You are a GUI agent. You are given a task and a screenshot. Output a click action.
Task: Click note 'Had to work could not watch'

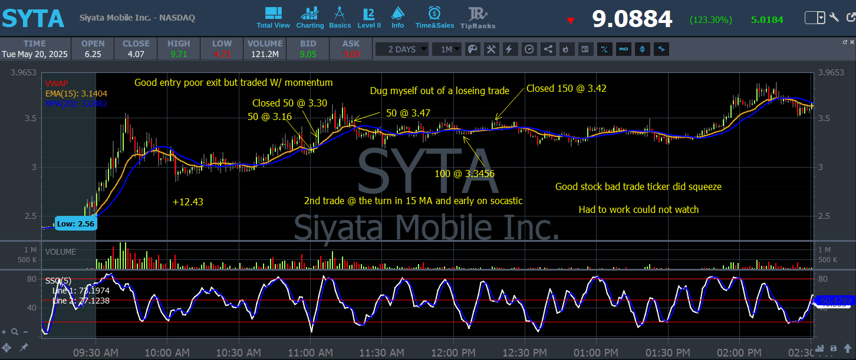tap(638, 209)
